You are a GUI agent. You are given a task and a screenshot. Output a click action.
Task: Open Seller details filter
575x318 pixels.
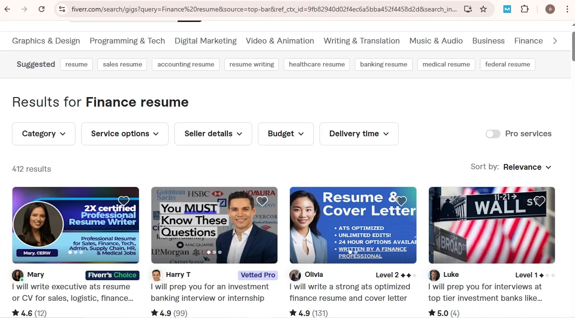tap(213, 134)
